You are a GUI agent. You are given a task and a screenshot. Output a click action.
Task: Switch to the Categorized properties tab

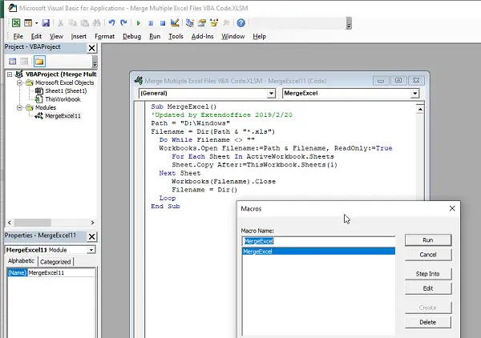[55, 262]
